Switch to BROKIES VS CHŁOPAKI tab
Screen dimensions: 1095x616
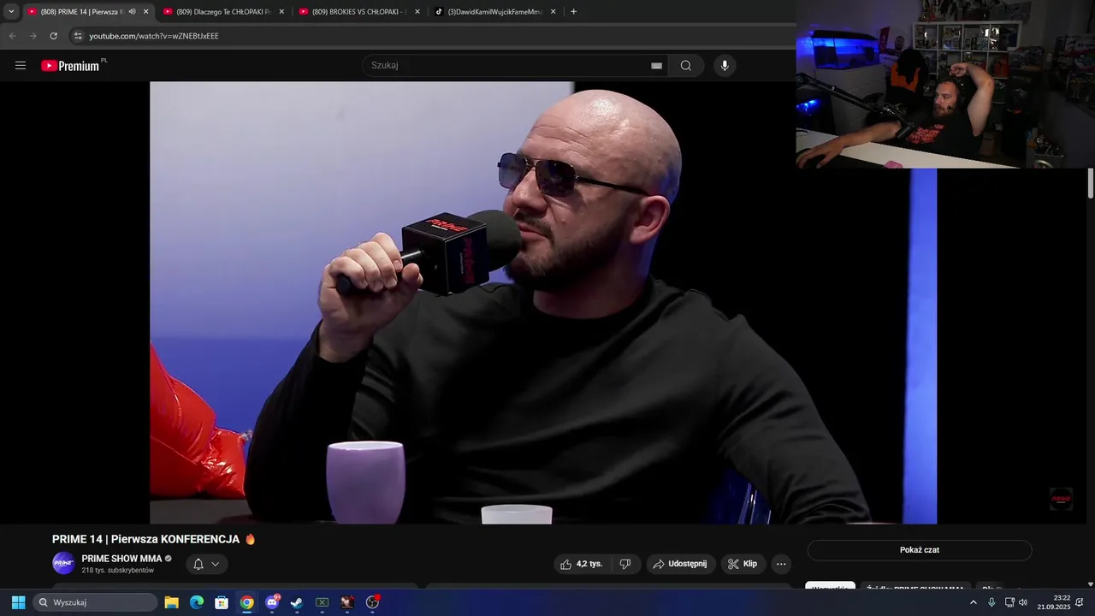pyautogui.click(x=359, y=12)
